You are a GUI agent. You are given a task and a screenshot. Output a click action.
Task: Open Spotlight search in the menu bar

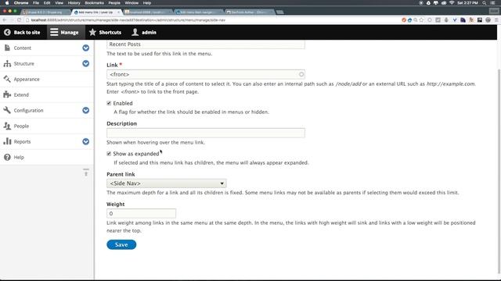point(485,3)
